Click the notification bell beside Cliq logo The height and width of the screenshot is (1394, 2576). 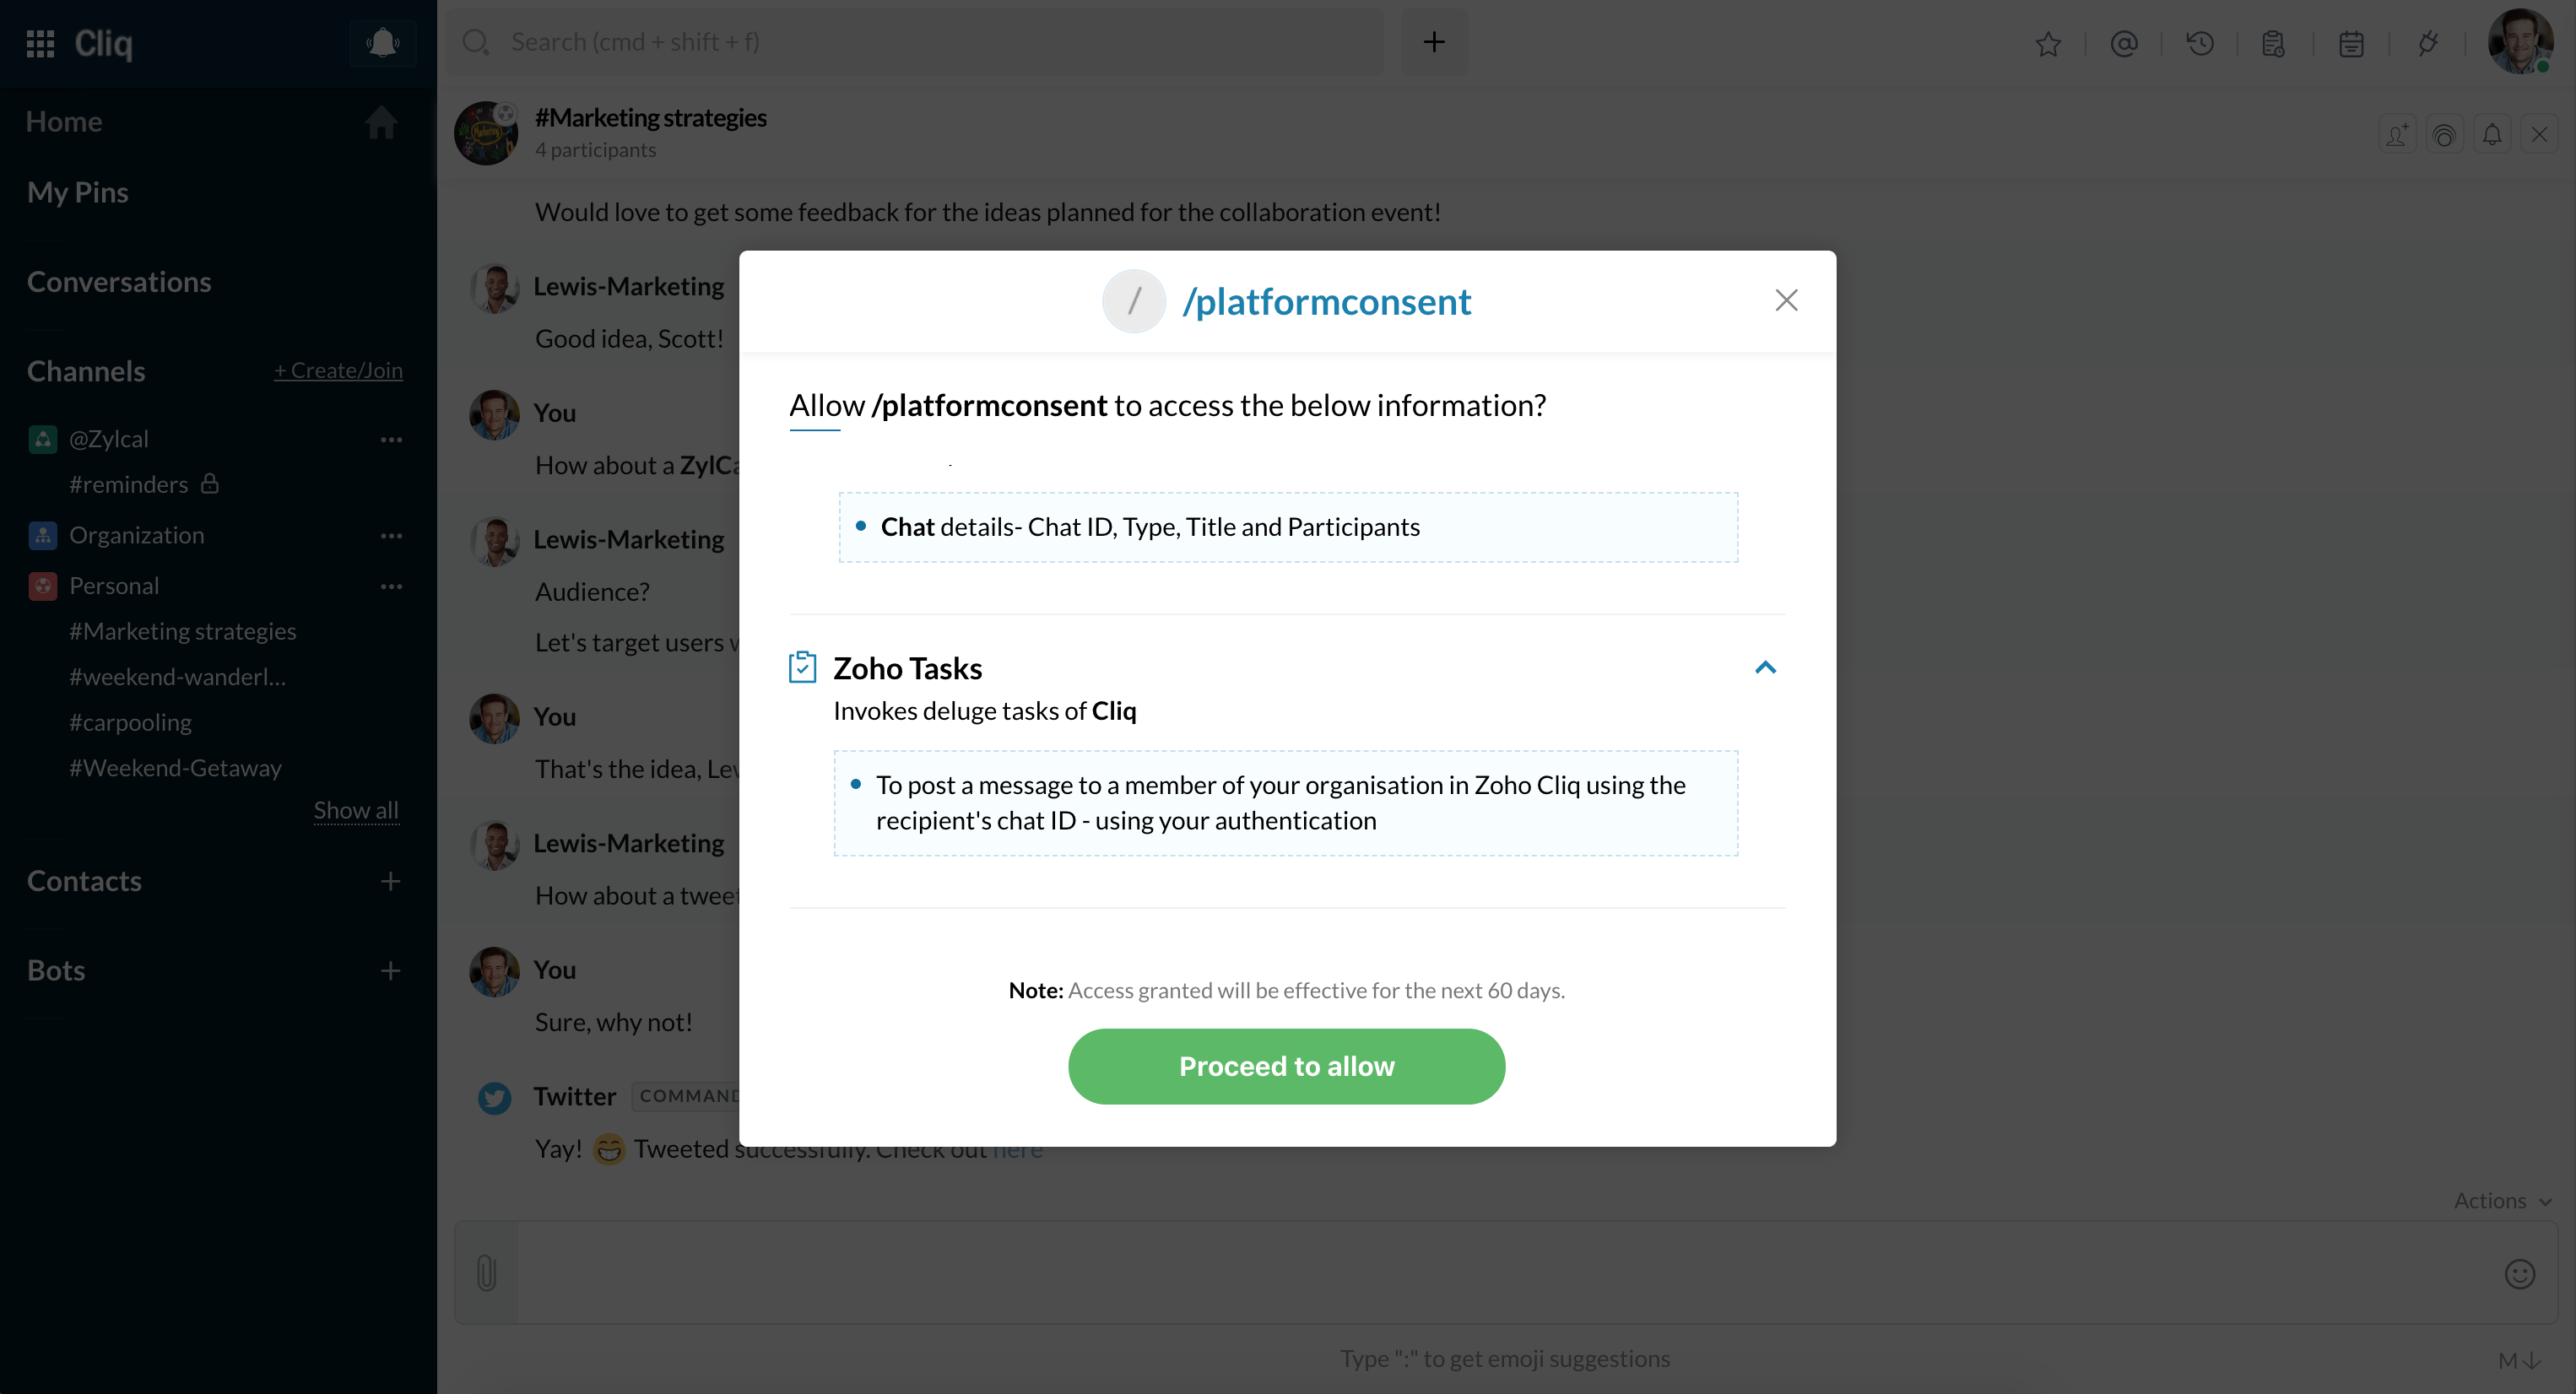pos(382,43)
